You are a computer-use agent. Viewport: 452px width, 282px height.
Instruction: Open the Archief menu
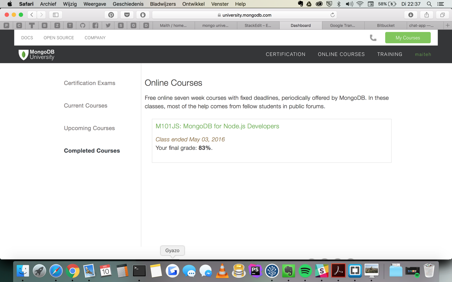pos(48,4)
